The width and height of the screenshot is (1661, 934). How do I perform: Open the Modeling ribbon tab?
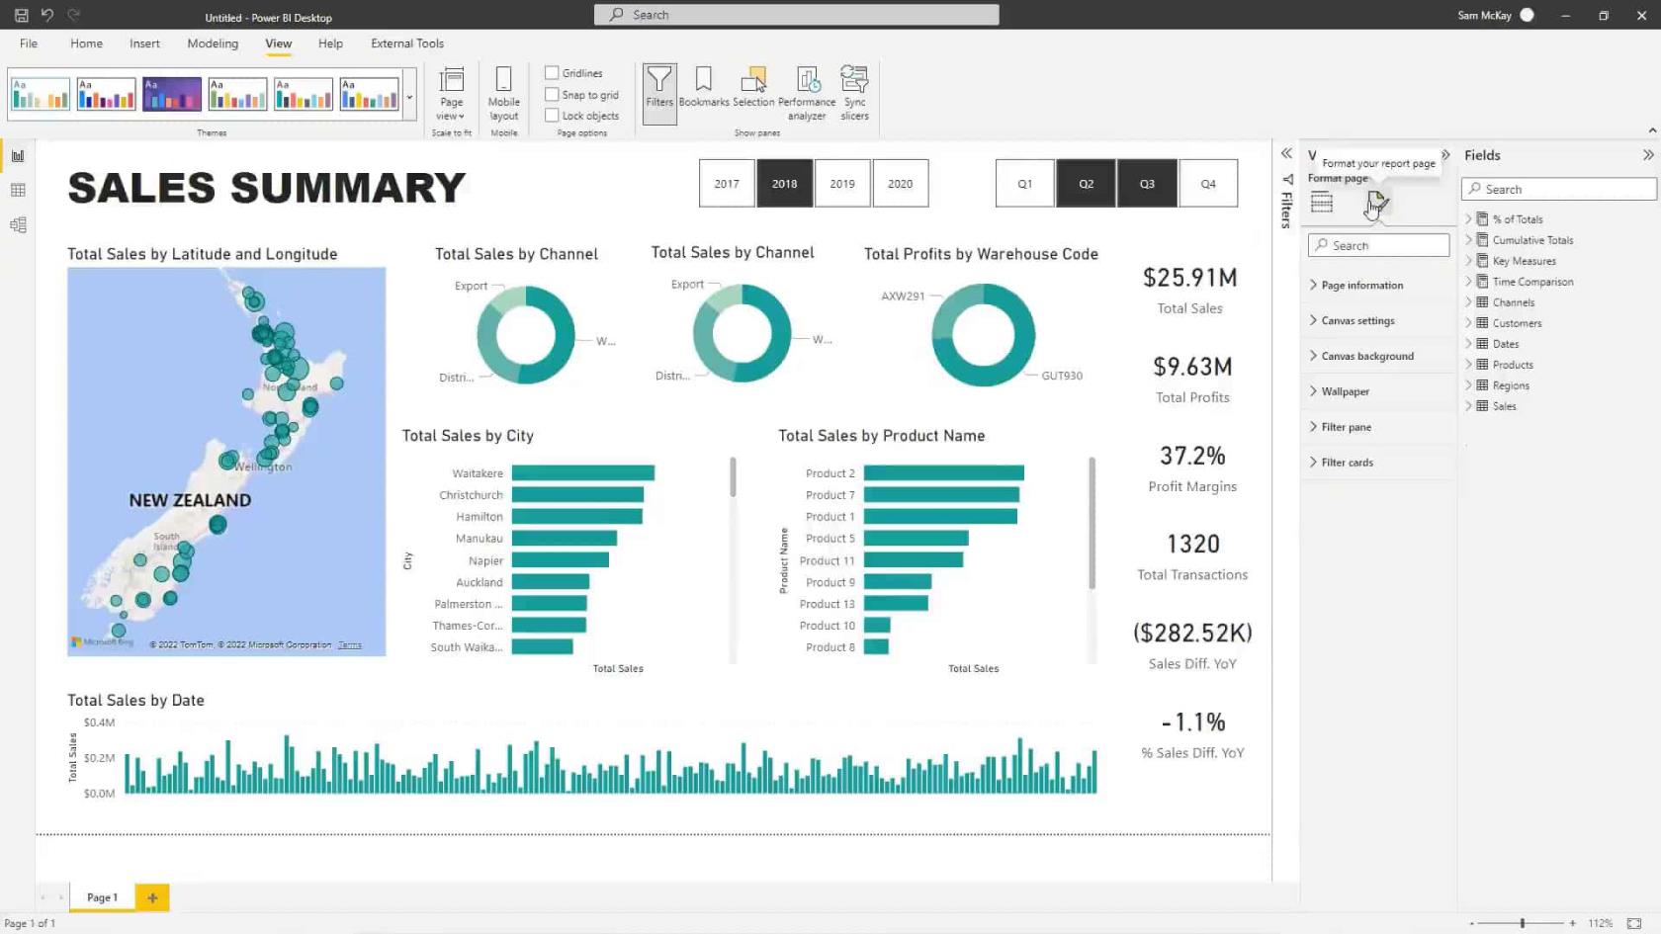pyautogui.click(x=213, y=43)
